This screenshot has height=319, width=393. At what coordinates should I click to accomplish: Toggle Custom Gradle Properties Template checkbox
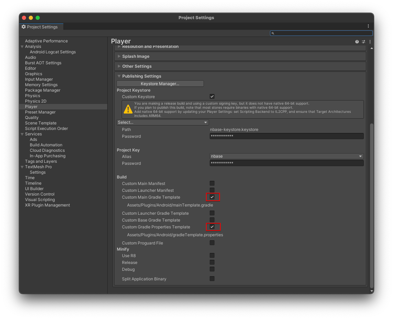212,227
